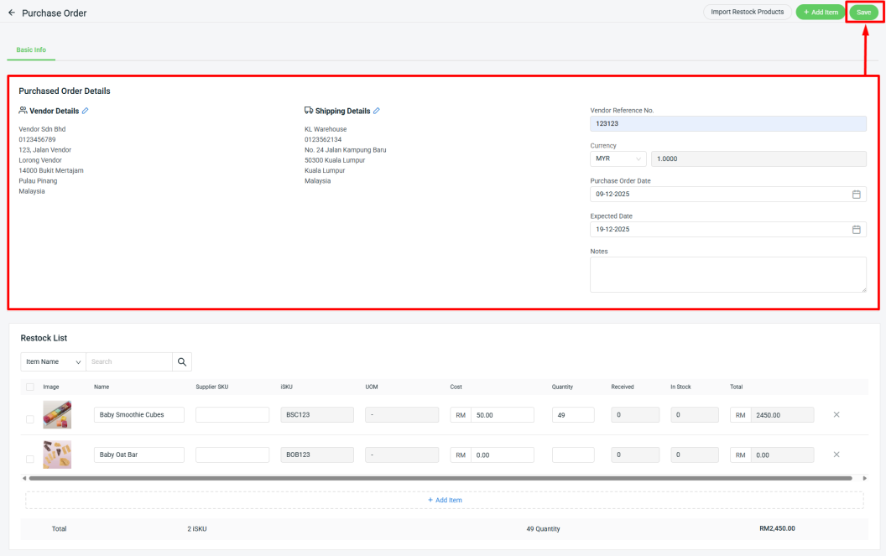Open the Item Name filter dropdown
886x556 pixels.
(x=53, y=361)
